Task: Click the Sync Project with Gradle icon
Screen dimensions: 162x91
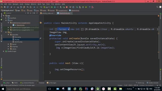Action: tap(77, 7)
